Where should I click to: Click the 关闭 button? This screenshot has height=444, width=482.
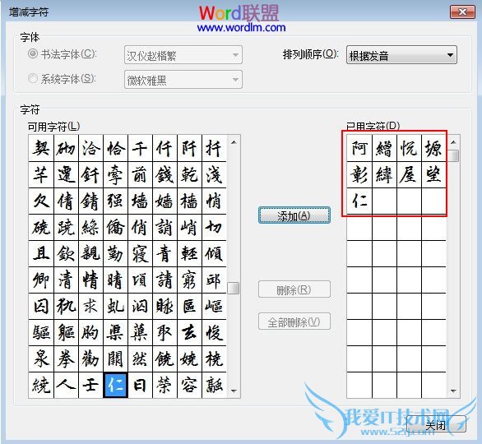tap(436, 424)
